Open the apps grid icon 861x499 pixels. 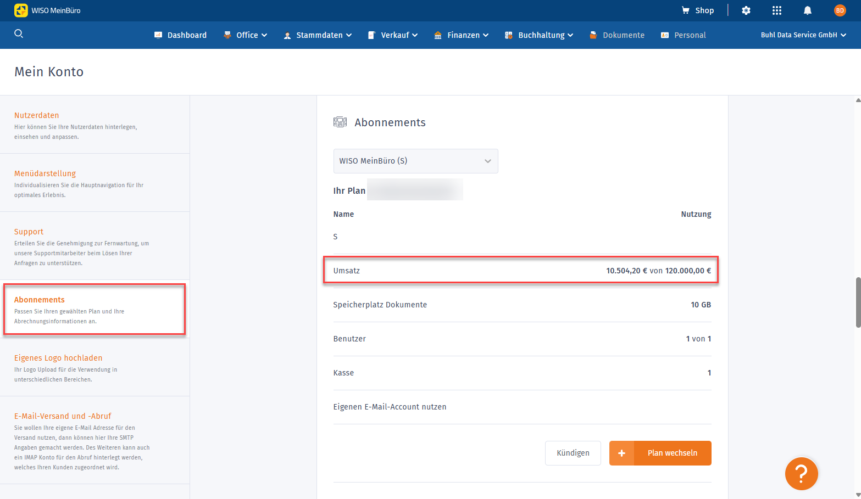point(777,10)
